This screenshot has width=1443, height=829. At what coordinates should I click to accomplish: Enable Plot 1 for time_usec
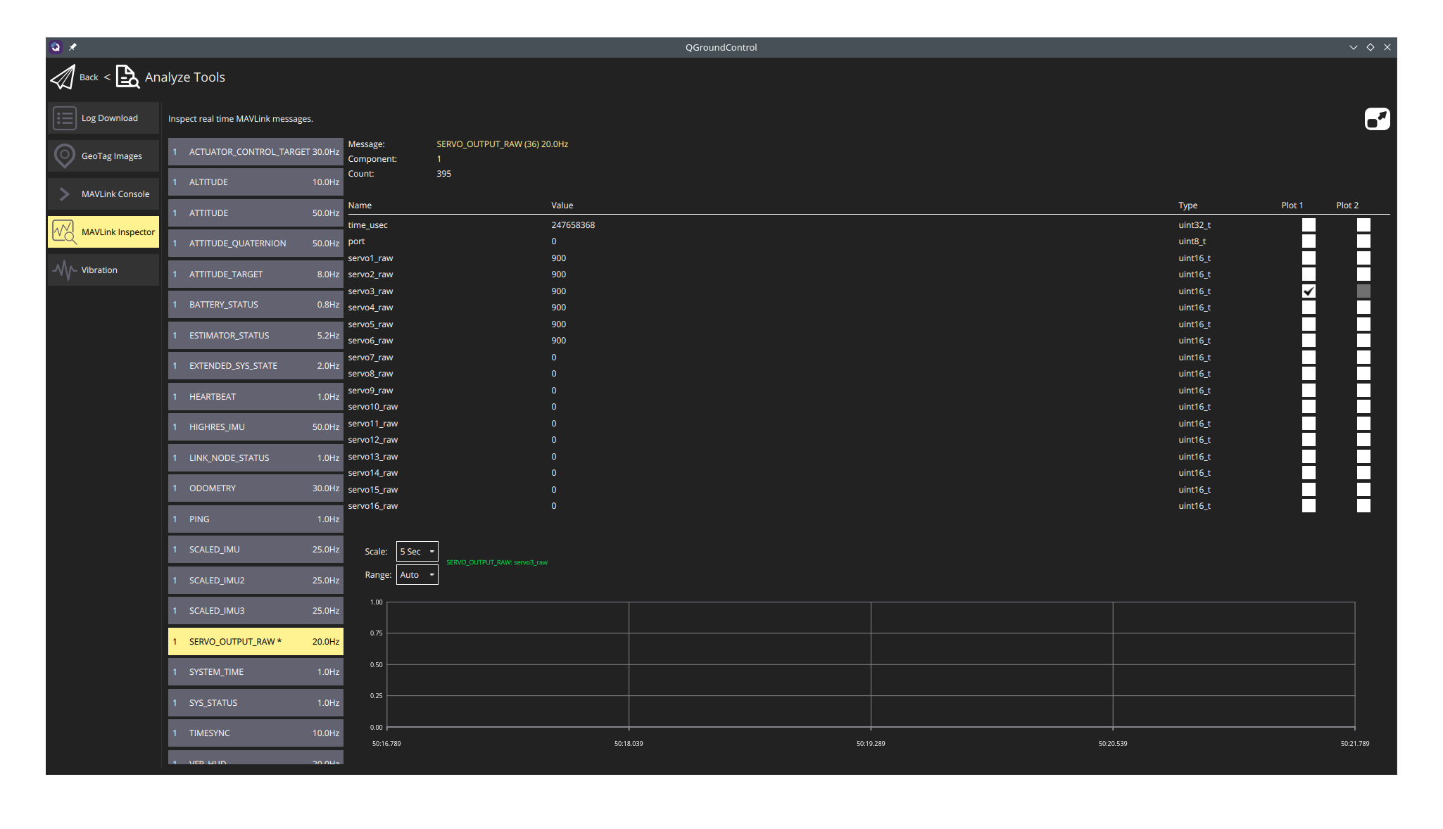point(1309,225)
